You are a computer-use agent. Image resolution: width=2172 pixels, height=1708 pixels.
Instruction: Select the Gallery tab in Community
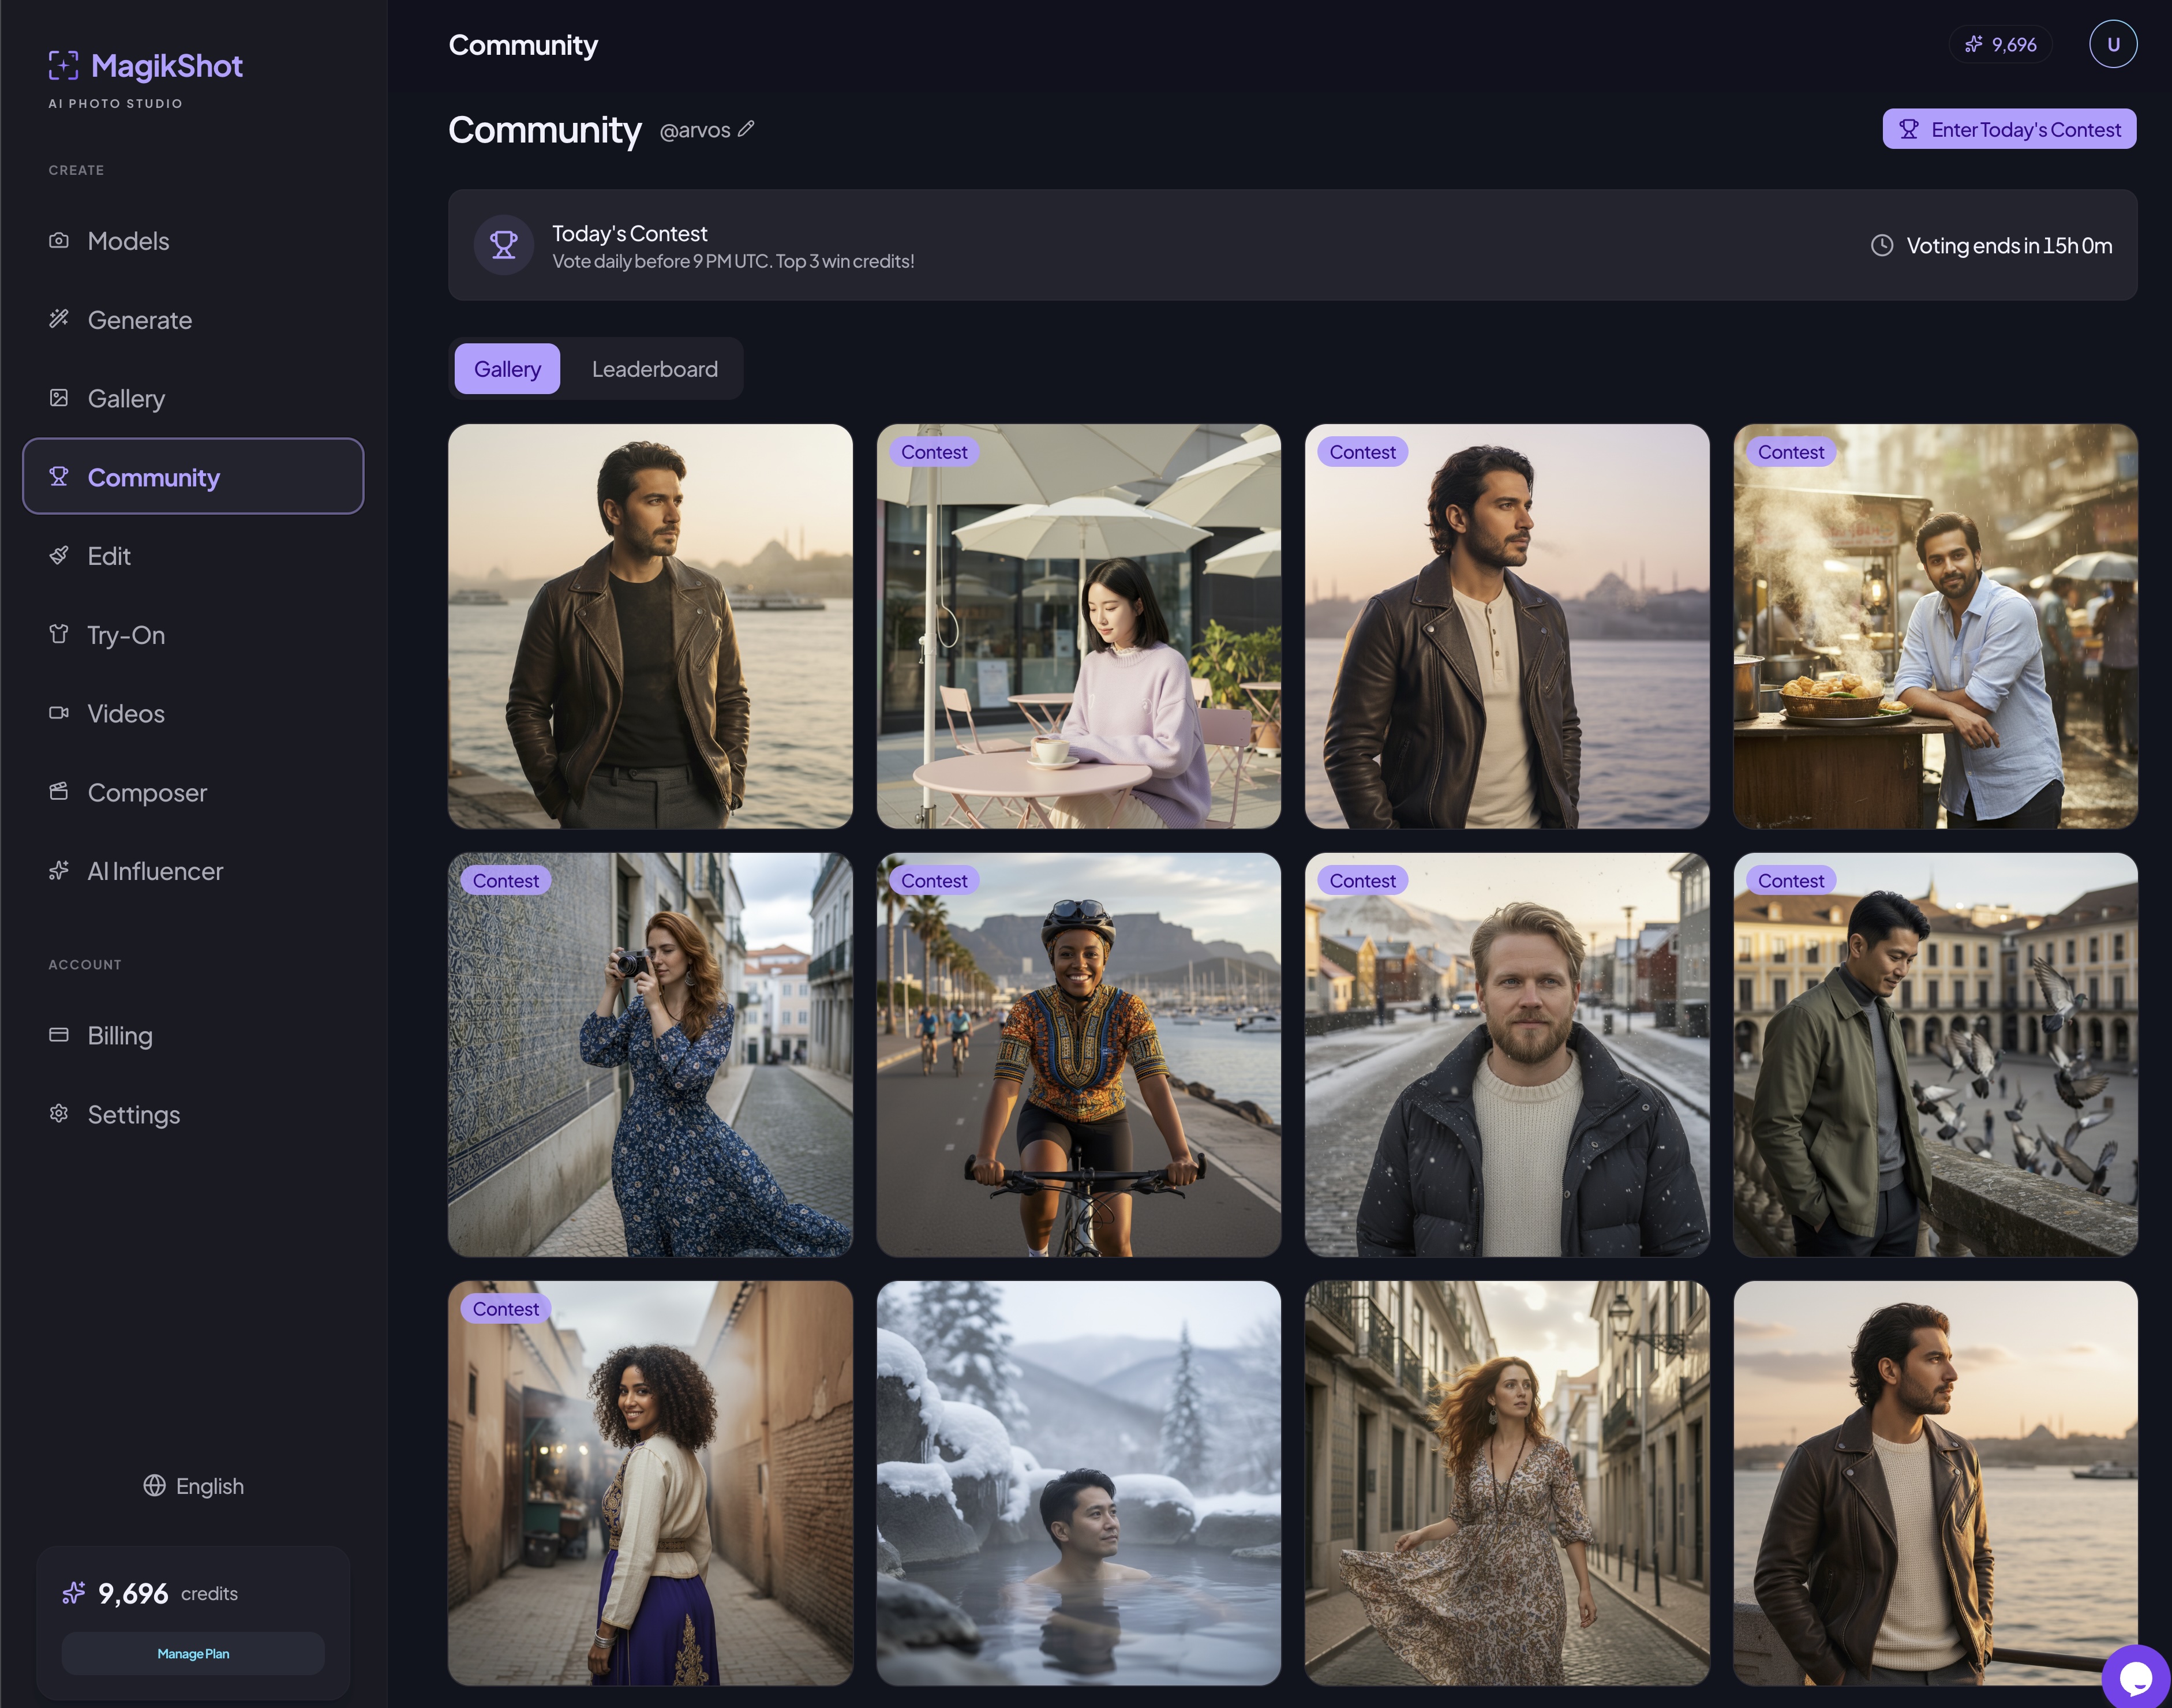coord(507,369)
